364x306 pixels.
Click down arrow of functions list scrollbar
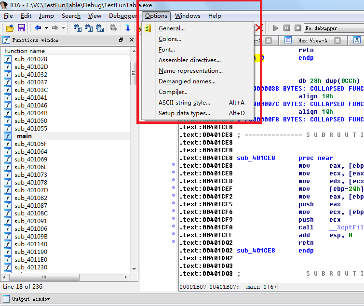(x=134, y=269)
